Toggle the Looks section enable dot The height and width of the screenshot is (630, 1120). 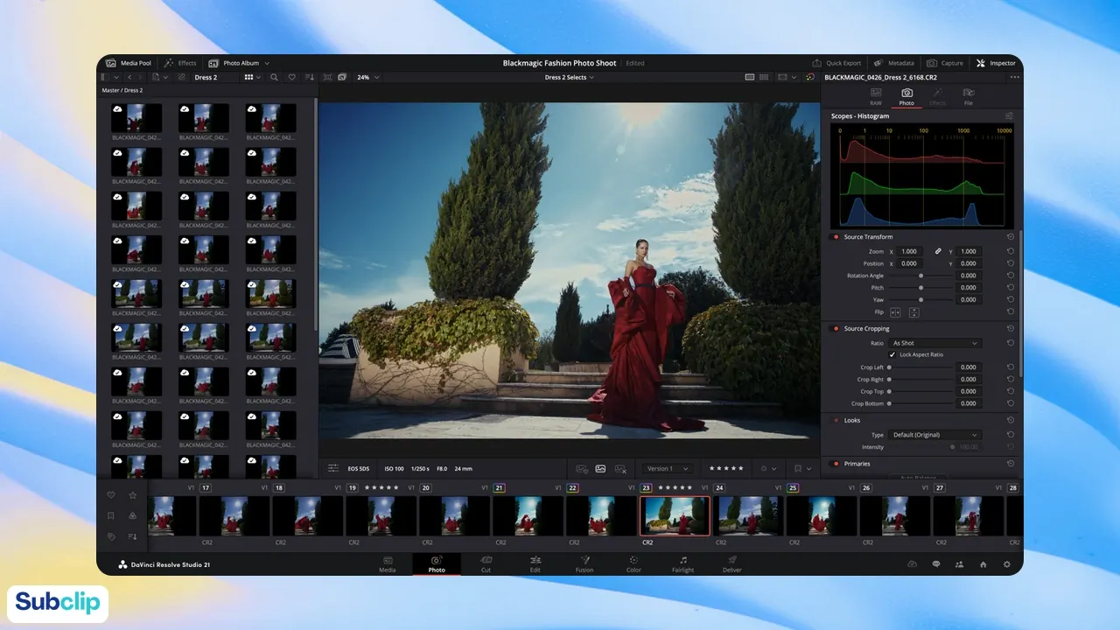click(x=836, y=421)
